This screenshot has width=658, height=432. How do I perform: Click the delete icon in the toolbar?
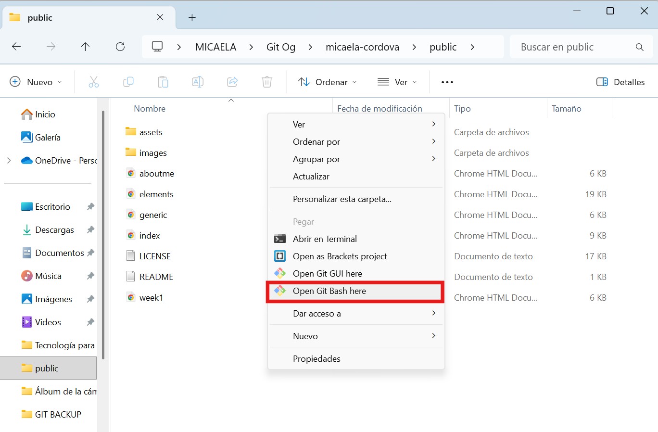267,82
